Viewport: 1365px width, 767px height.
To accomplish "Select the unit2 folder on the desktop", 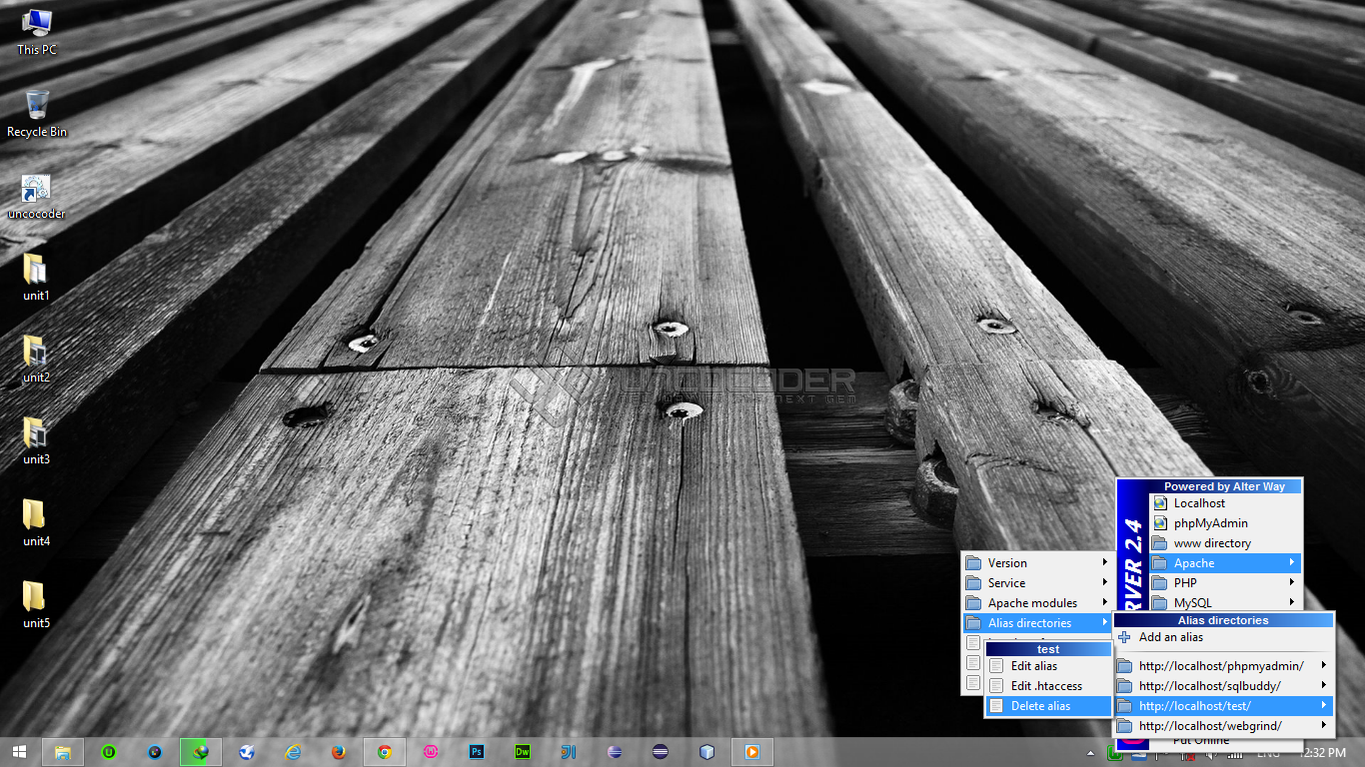I will point(36,360).
